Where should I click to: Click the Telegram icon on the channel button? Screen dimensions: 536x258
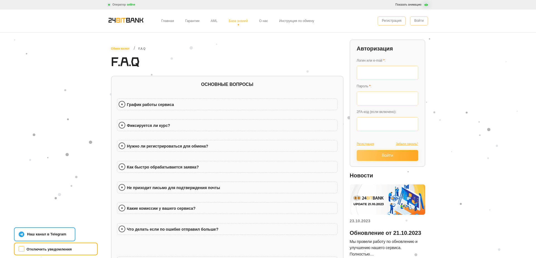[x=21, y=234]
